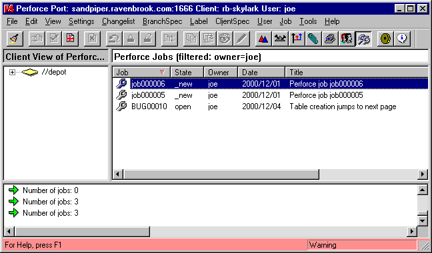The width and height of the screenshot is (432, 253).
Task: Open the Edit menu
Action: click(x=31, y=21)
